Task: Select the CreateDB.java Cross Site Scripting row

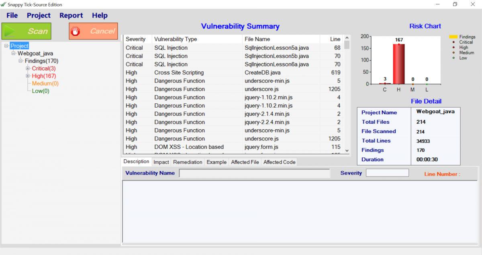Action: click(x=232, y=72)
